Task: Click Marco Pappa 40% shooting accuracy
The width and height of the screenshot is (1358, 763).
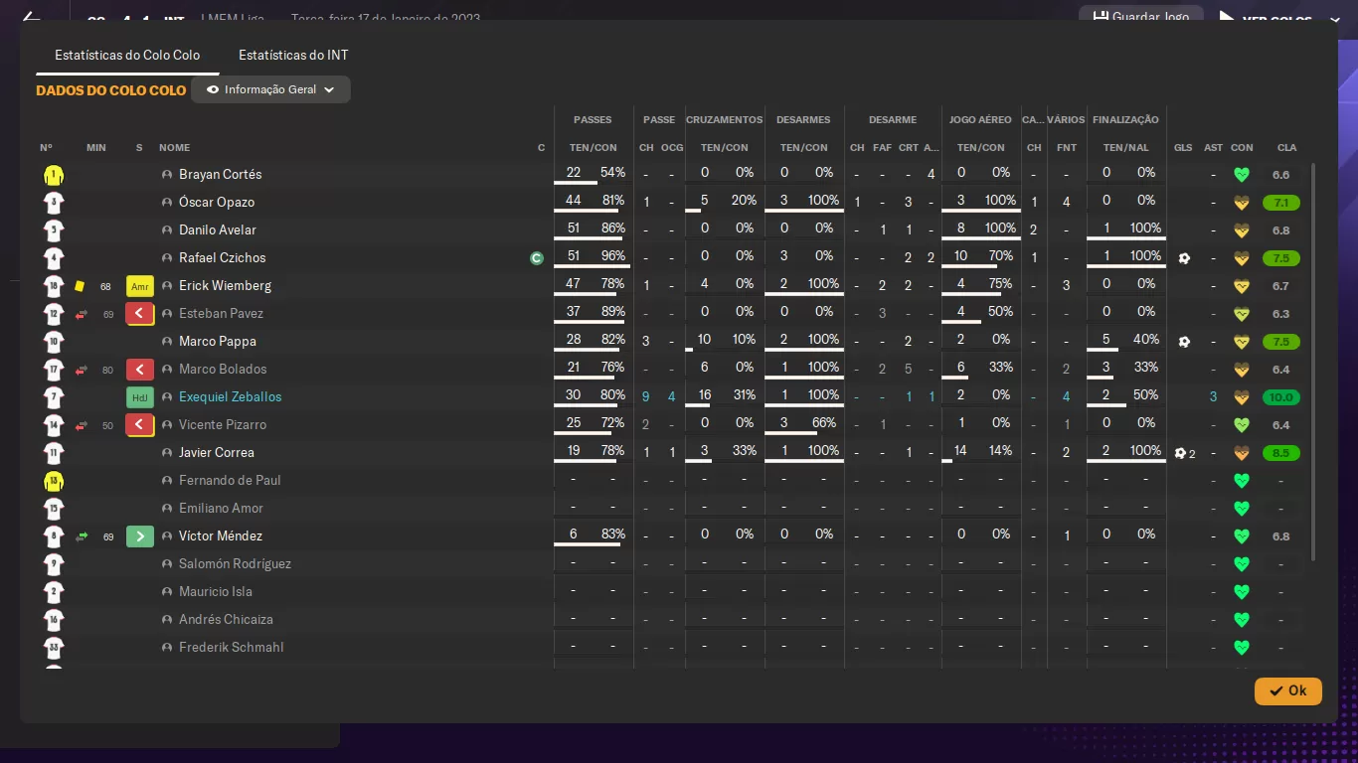Action: coord(1146,340)
